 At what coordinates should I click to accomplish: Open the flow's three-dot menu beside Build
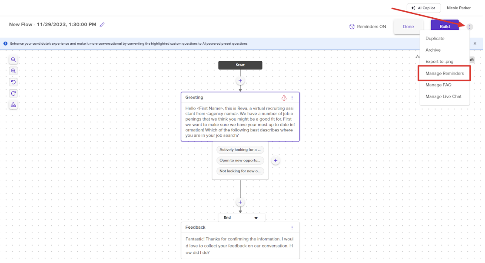(x=469, y=27)
